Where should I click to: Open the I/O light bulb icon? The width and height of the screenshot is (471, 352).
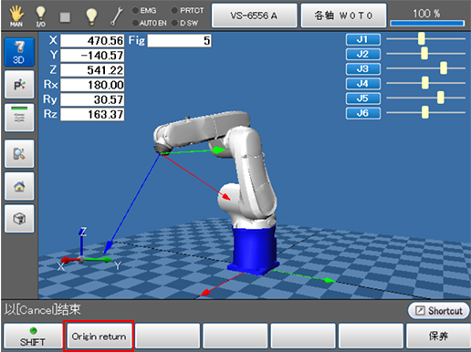point(40,16)
